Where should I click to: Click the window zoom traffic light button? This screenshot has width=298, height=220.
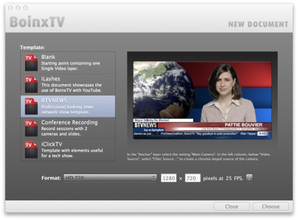pos(26,8)
